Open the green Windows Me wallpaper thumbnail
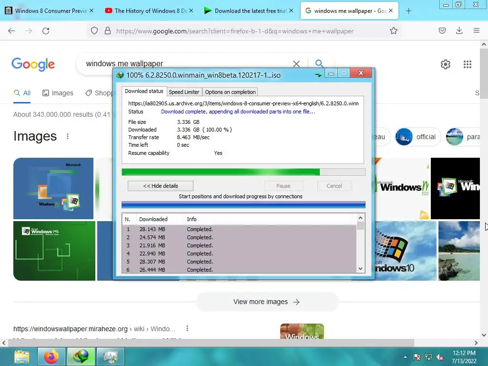 tap(54, 251)
